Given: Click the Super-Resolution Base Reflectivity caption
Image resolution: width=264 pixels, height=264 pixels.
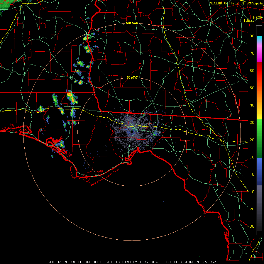Looking at the screenshot, I should [x=132, y=262].
